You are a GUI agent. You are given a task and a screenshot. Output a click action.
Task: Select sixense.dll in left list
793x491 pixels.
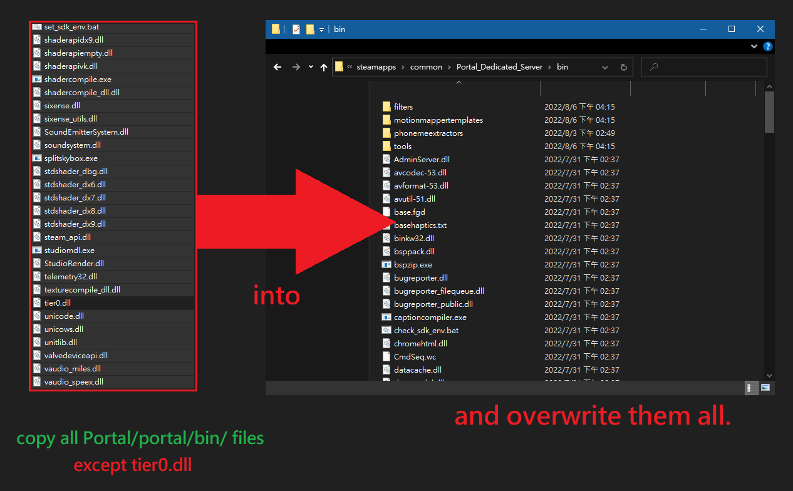click(x=113, y=105)
